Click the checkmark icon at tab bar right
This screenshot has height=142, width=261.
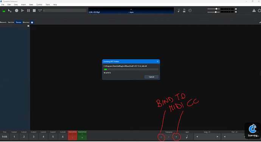pos(260,22)
